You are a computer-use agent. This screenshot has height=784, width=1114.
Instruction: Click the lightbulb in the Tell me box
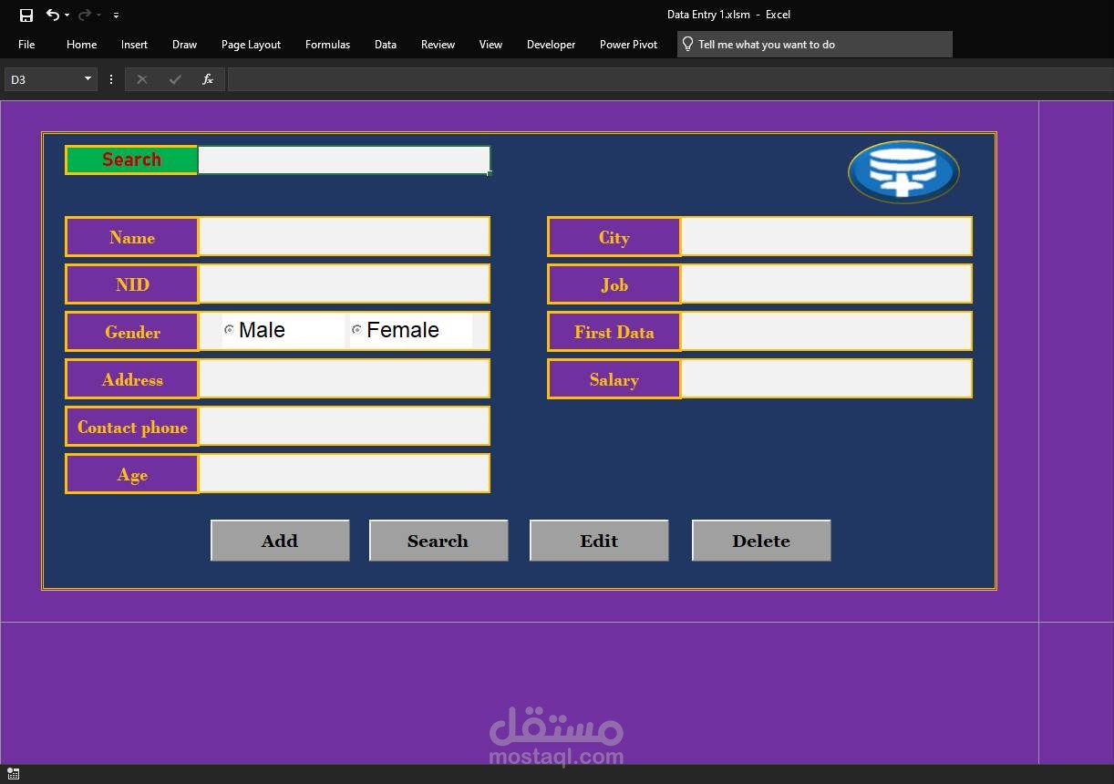(x=687, y=44)
